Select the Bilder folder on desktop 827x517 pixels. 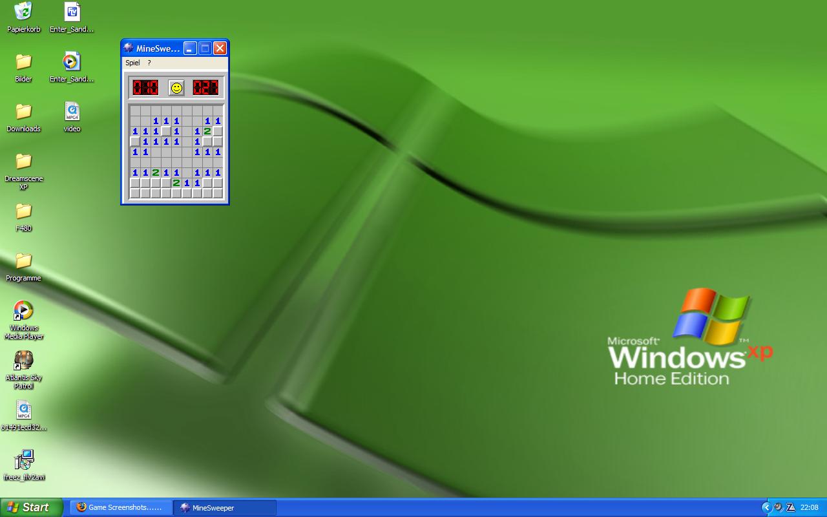pos(23,61)
